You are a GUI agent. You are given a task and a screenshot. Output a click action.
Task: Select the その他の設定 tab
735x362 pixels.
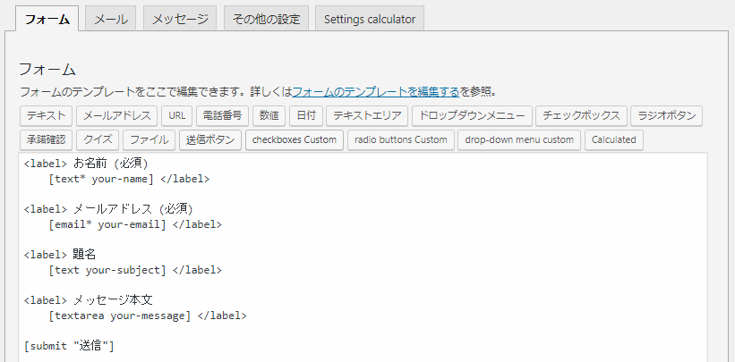pyautogui.click(x=266, y=19)
